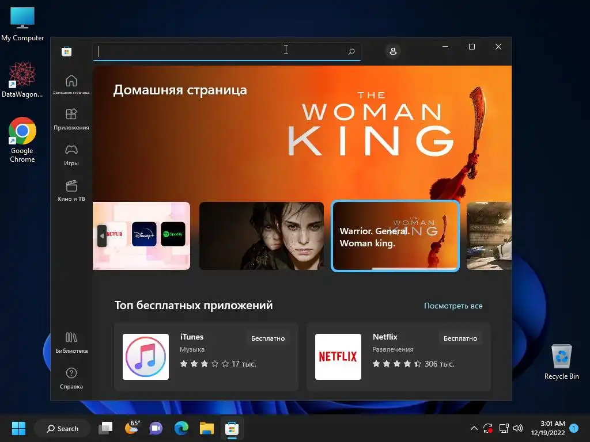Click the iTunes star rating
Screen dimensions: 590x442
(205, 364)
